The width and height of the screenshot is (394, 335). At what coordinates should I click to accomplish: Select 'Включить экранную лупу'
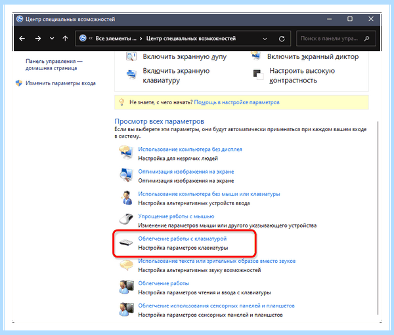coord(185,57)
